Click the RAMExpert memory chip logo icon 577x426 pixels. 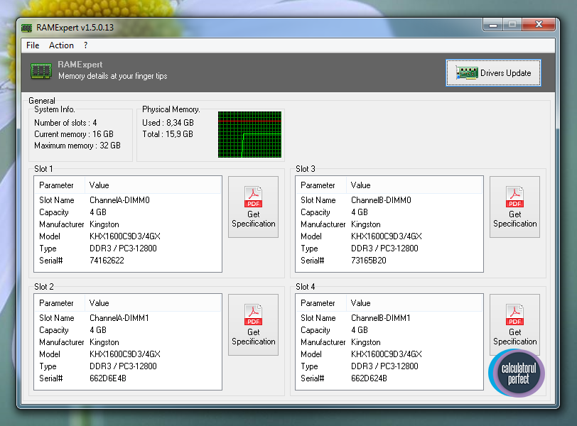click(41, 70)
